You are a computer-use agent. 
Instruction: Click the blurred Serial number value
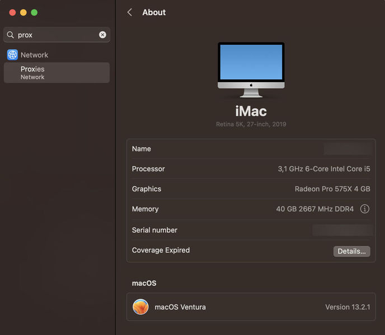342,230
